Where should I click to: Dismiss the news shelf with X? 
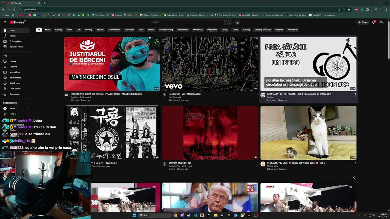(354, 178)
